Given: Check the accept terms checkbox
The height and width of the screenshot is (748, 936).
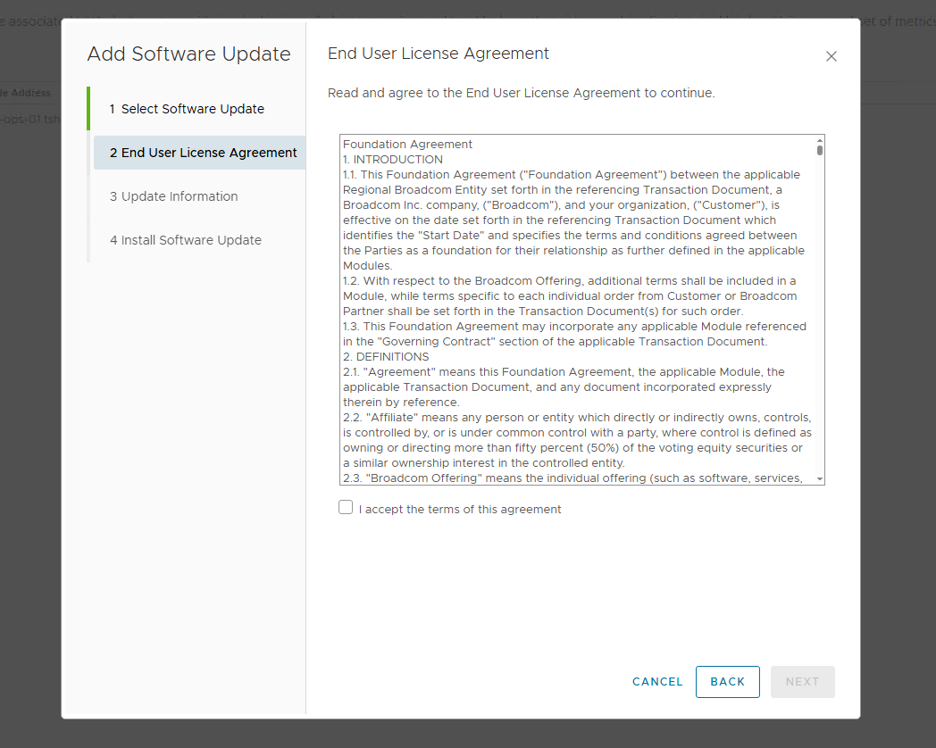Looking at the screenshot, I should [x=346, y=508].
